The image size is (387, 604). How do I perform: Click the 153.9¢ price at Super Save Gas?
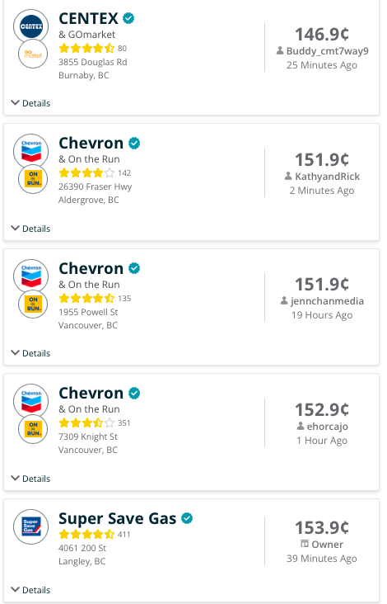point(322,527)
